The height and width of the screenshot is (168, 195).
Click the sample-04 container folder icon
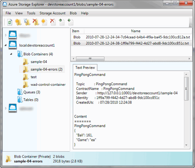(x=26, y=62)
